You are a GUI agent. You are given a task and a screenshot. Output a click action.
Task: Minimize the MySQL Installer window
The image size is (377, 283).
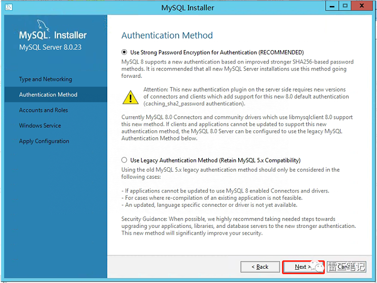click(x=332, y=6)
